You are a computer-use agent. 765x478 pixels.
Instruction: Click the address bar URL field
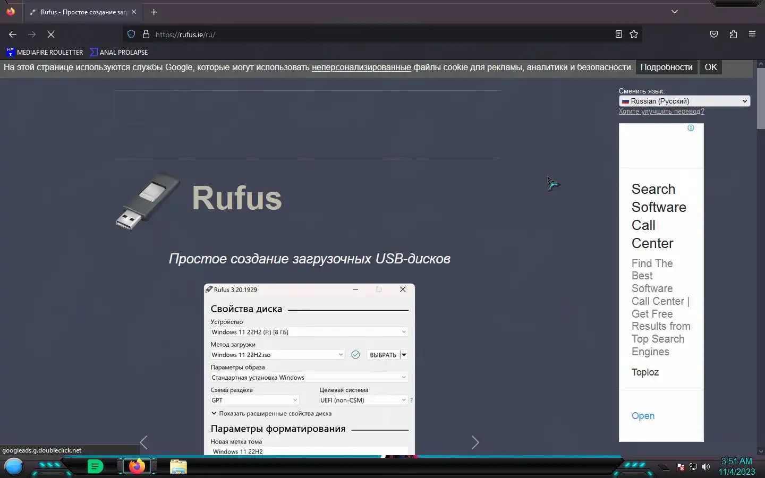tap(382, 35)
